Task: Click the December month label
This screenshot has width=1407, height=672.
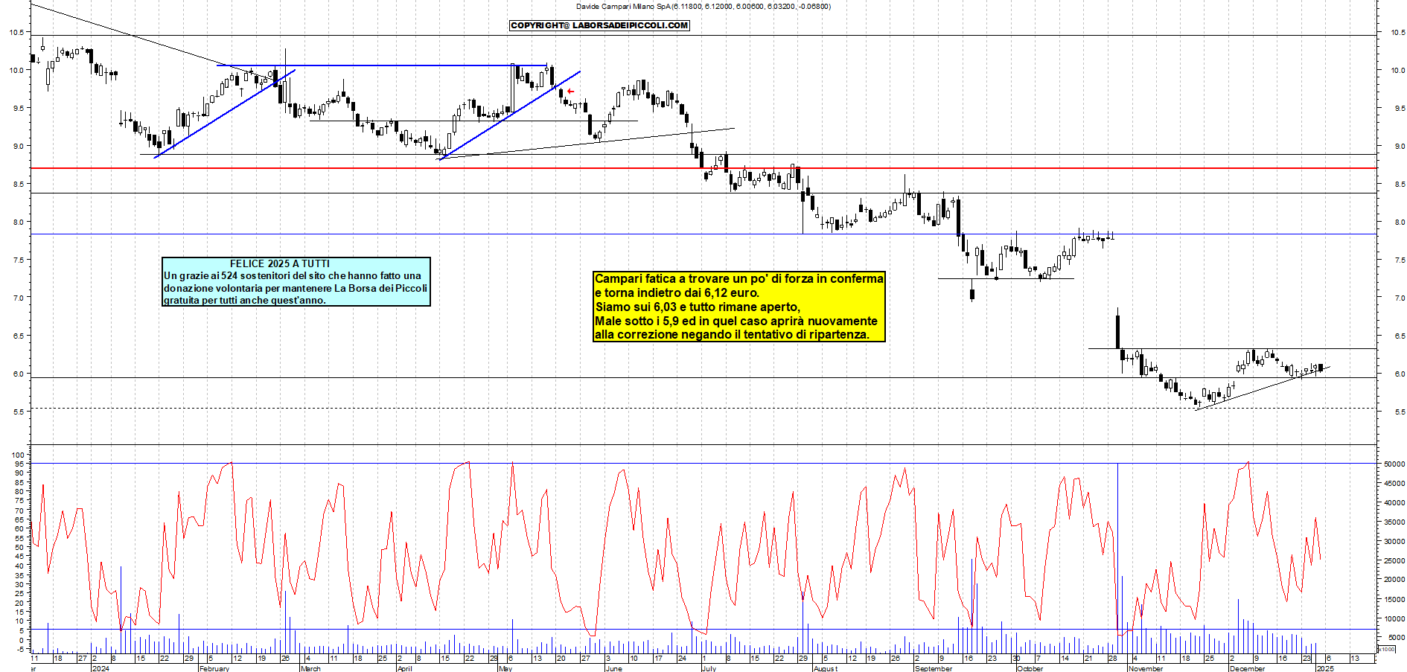Action: tap(1248, 668)
